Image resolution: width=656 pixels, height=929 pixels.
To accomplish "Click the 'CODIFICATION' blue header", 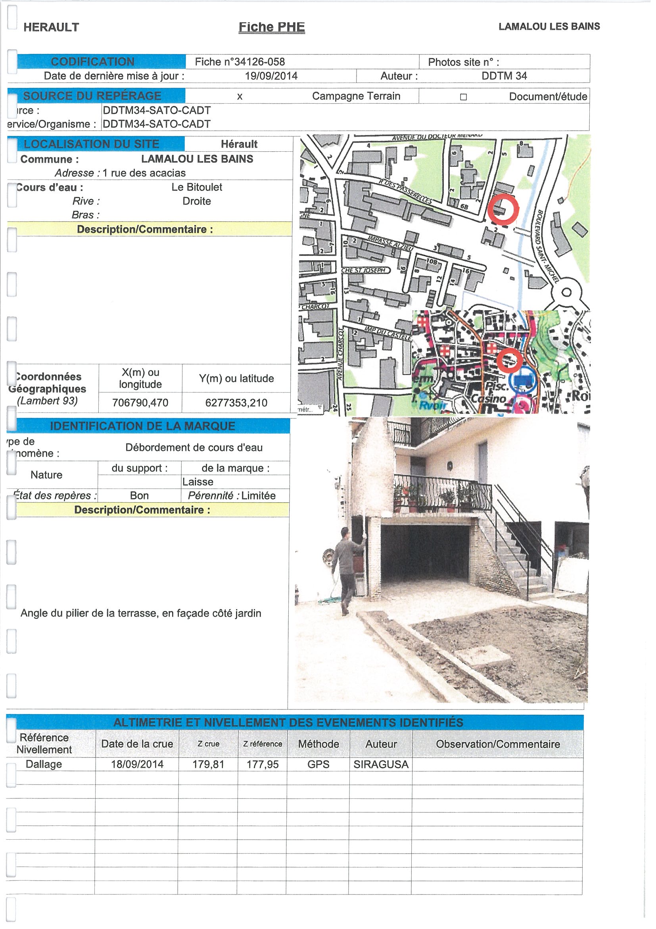I will tap(102, 62).
